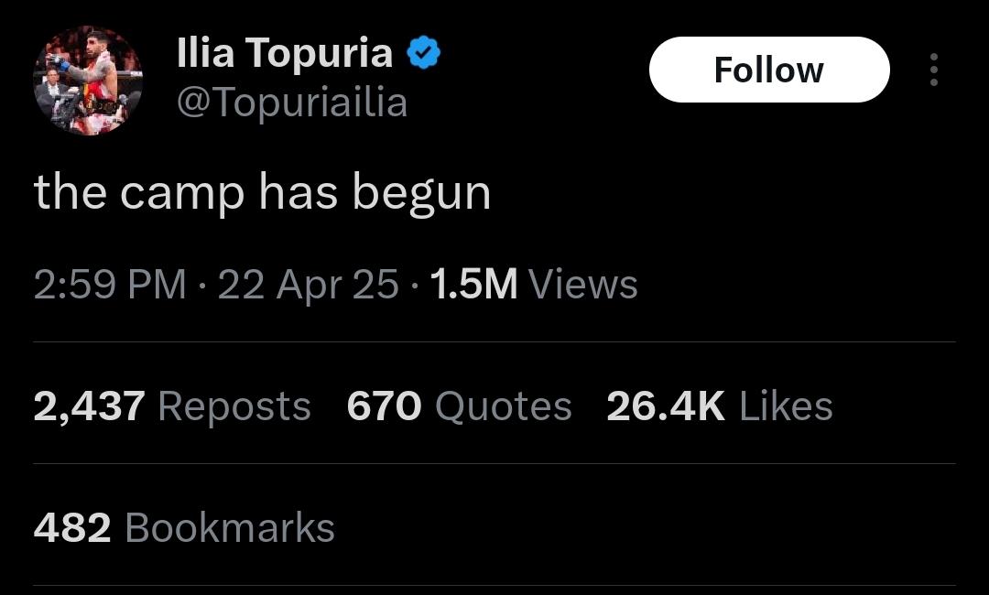Click the word 'camp' in the tweet
This screenshot has height=595, width=989.
(181, 194)
